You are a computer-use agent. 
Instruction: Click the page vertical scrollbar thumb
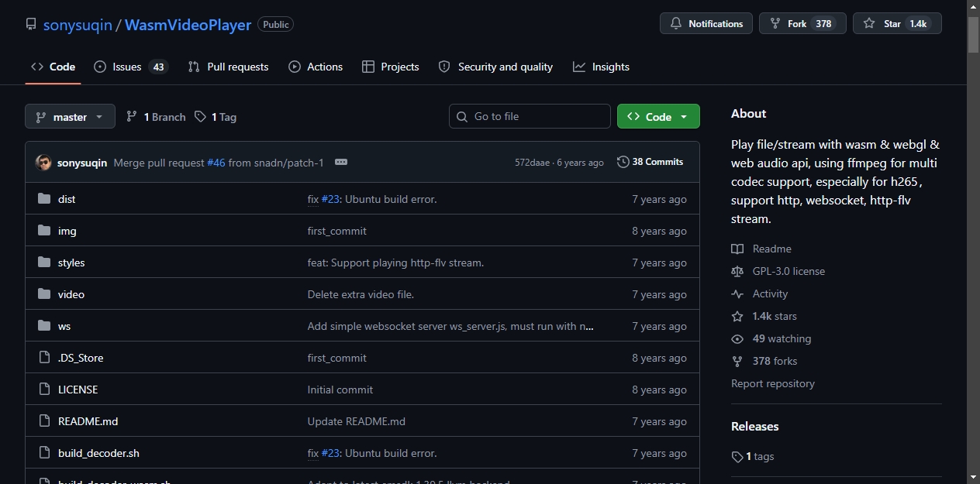(x=973, y=34)
